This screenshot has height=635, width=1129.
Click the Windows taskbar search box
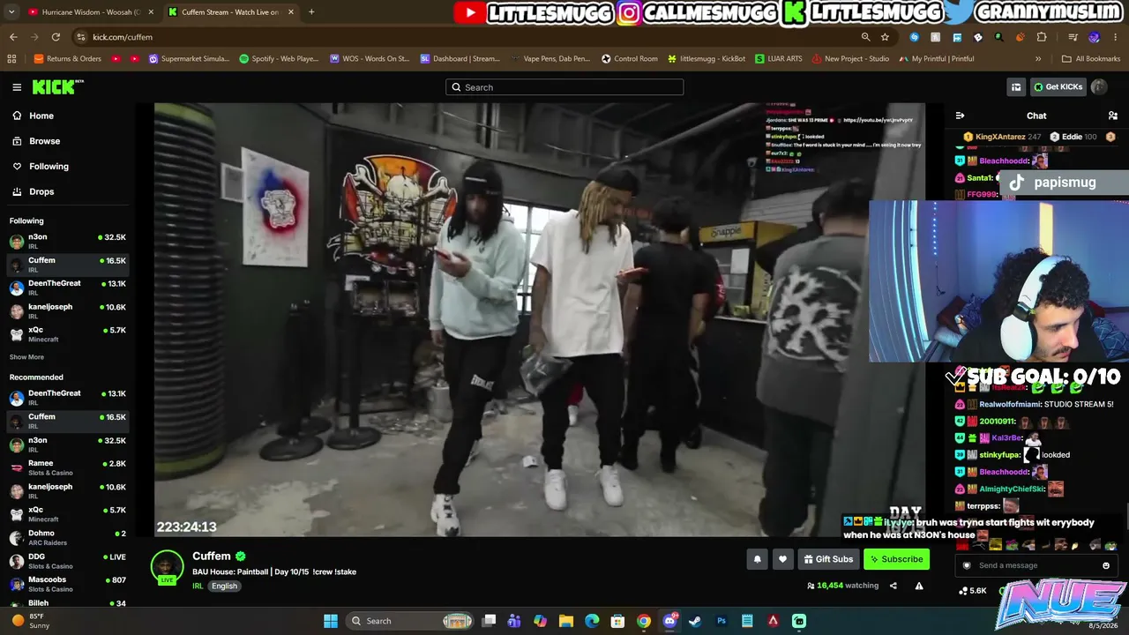[x=411, y=621]
